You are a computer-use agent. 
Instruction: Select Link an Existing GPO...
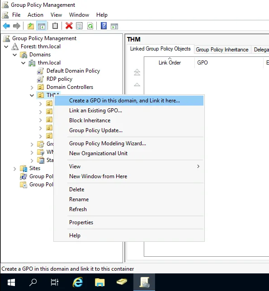coord(129,111)
